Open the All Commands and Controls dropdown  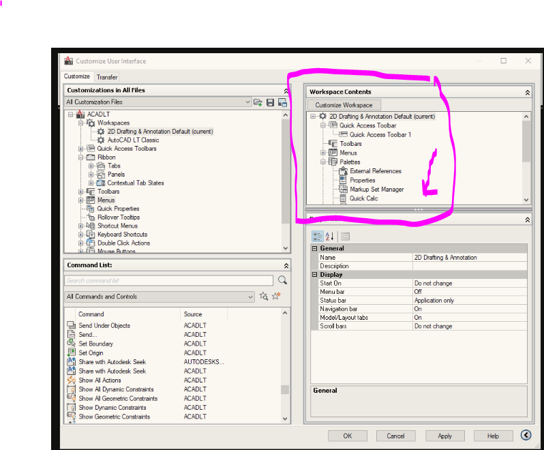(250, 297)
